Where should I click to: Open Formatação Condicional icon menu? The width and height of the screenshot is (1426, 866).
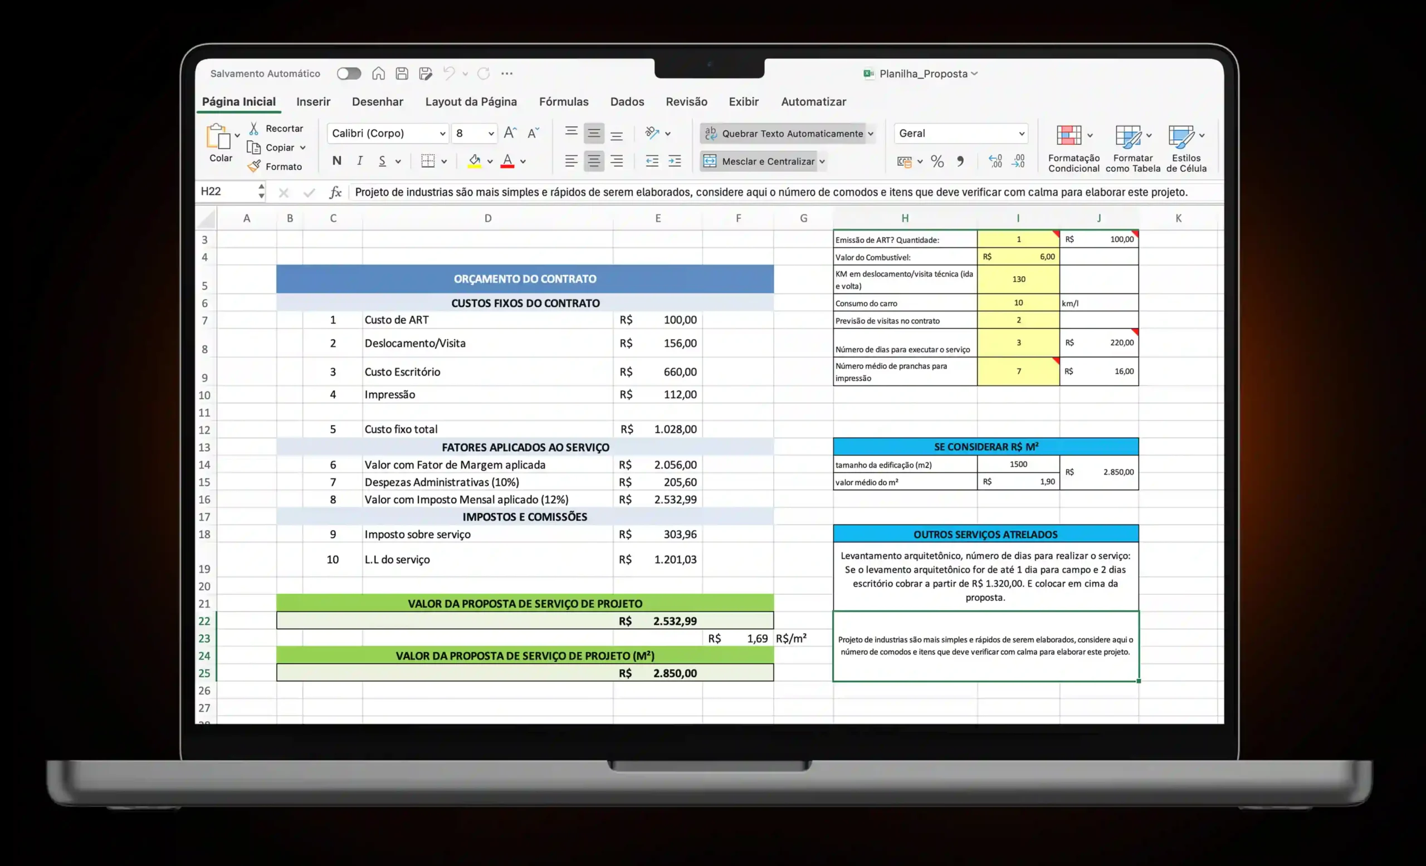(x=1069, y=135)
